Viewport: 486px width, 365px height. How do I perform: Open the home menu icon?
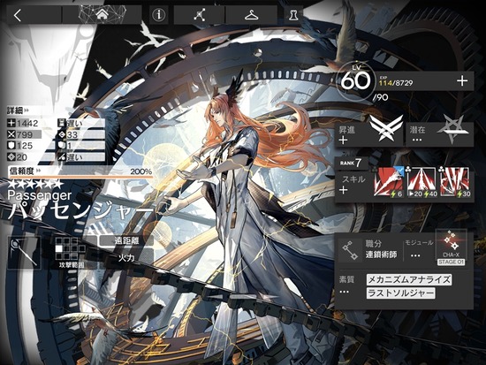tap(103, 14)
